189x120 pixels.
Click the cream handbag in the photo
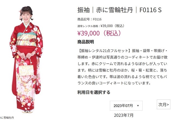click(x=26, y=70)
